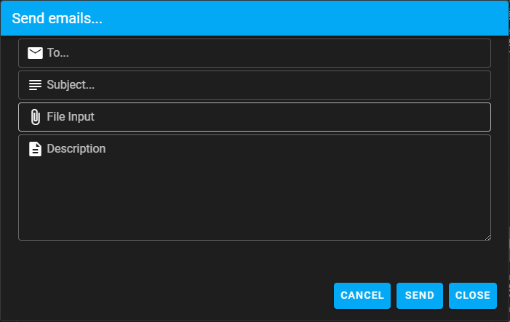Viewport: 510px width, 322px height.
Task: Click the empty dialog area below Description box
Action: click(255, 258)
